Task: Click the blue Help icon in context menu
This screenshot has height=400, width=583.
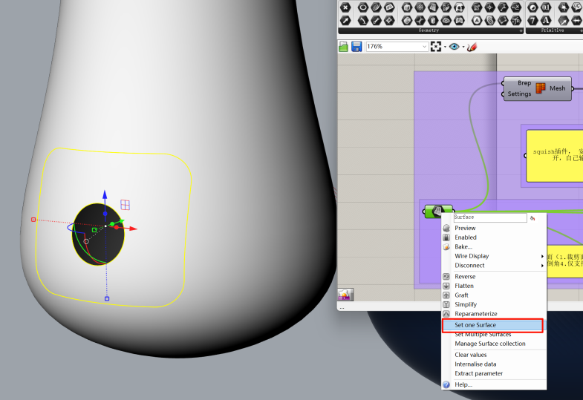Action: pyautogui.click(x=446, y=384)
